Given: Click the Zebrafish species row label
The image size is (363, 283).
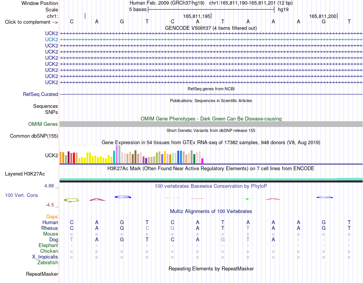Looking at the screenshot, I should 48,263.
